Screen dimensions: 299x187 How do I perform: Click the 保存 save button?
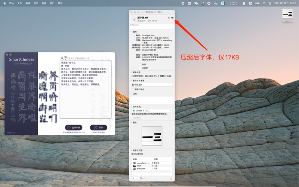pos(98,128)
